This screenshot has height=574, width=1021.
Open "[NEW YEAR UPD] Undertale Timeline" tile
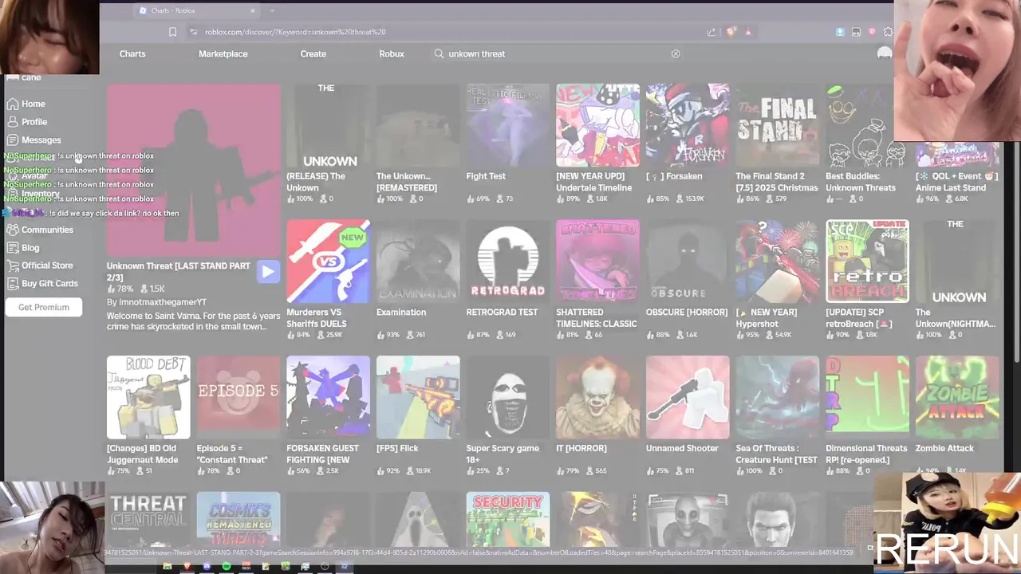(x=597, y=143)
